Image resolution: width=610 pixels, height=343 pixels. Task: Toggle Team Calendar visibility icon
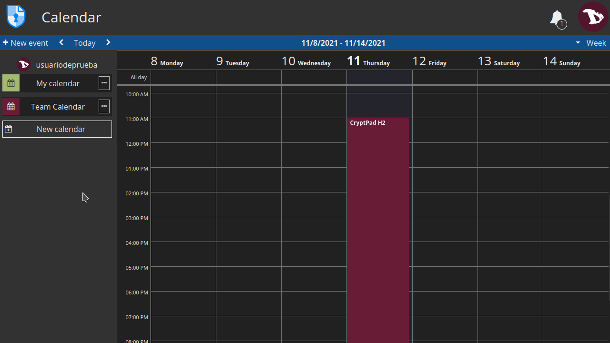11,107
